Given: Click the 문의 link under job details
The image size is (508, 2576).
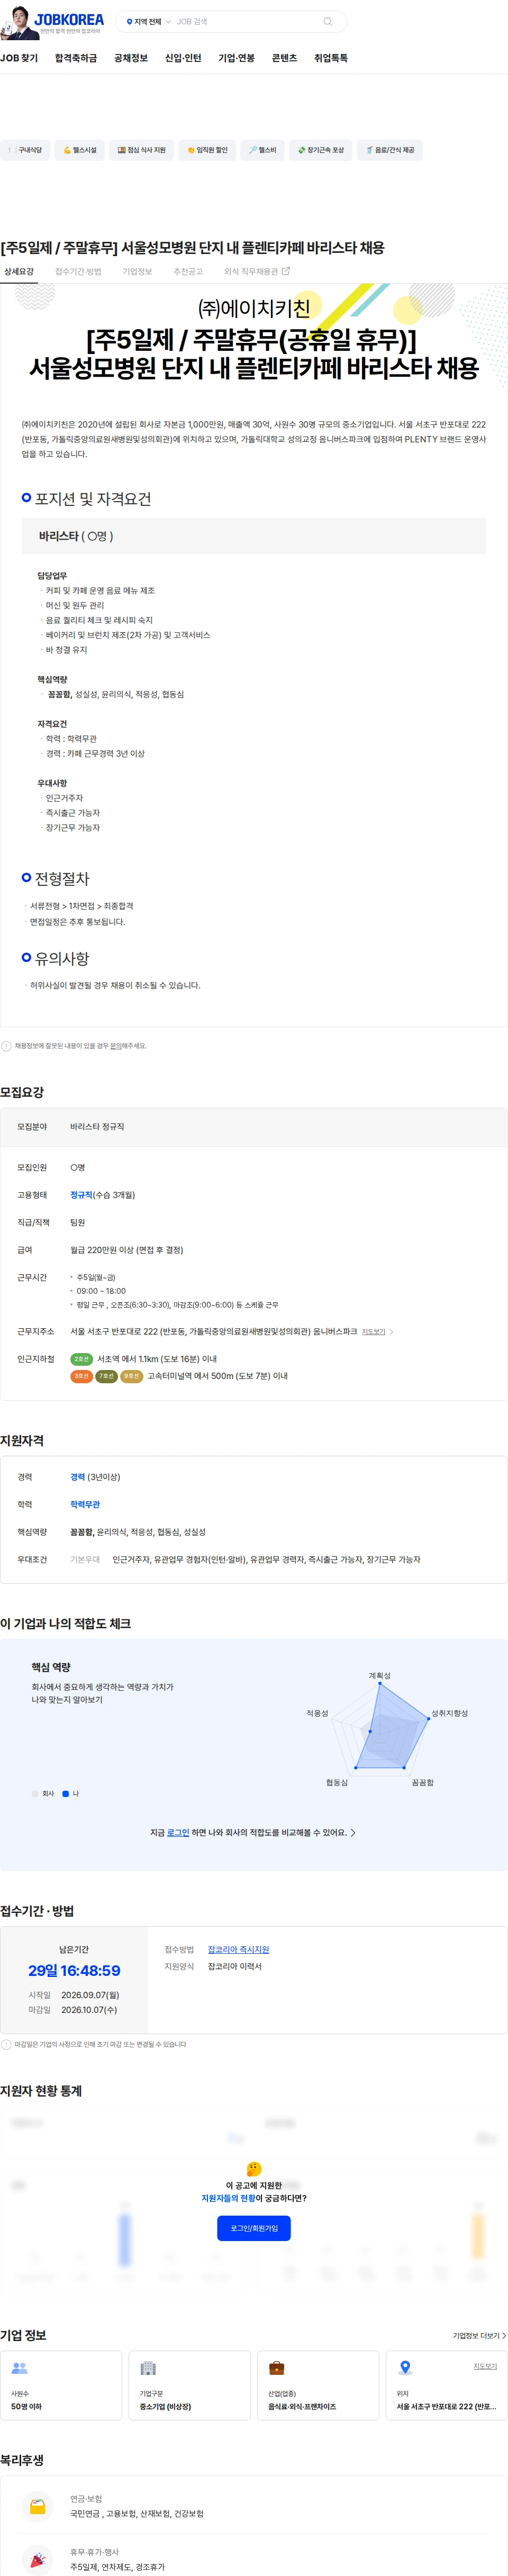Looking at the screenshot, I should click(x=115, y=1046).
